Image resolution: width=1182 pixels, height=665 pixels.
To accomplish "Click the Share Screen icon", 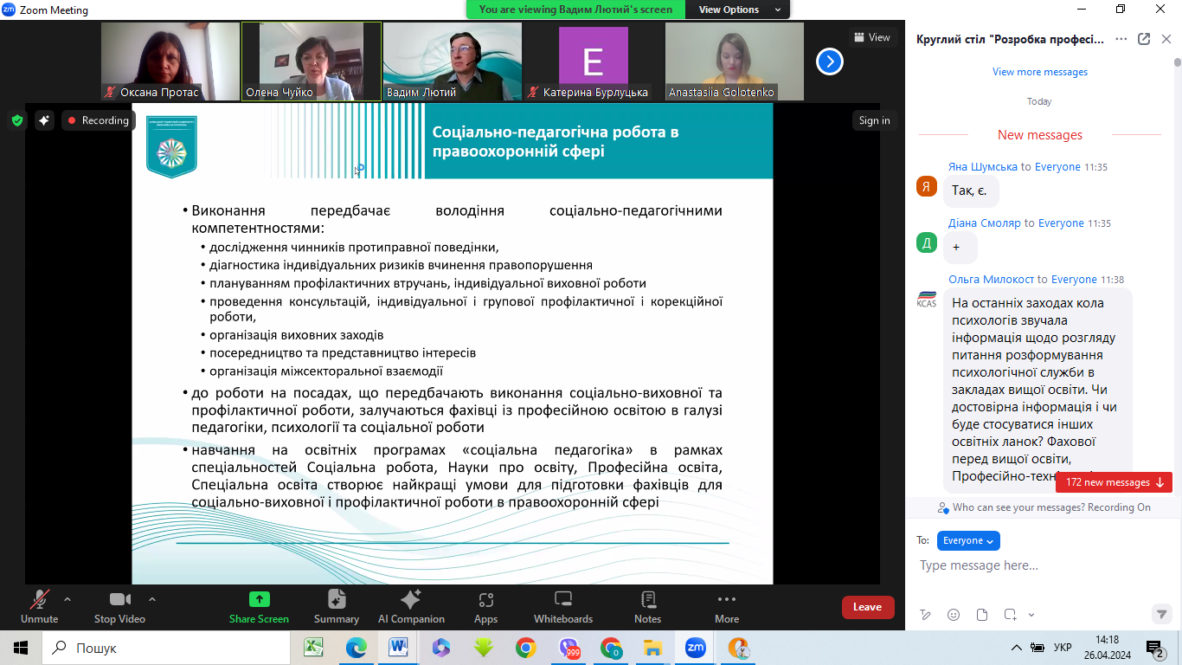I will coord(259,606).
